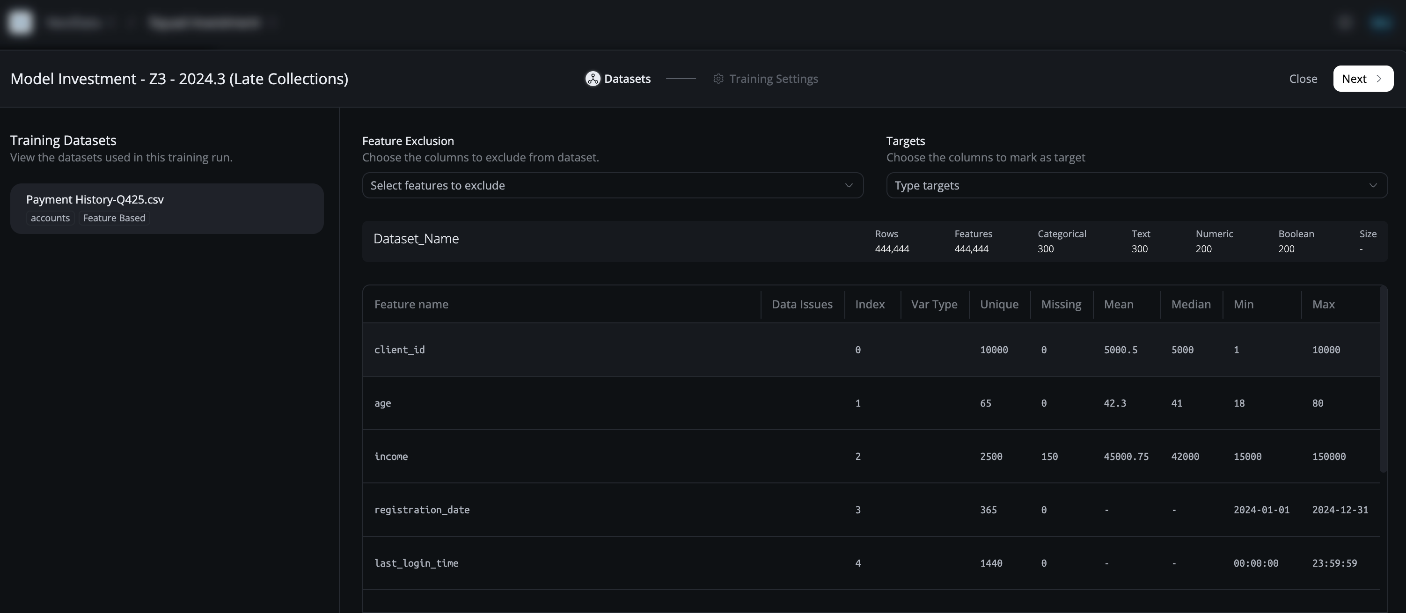Click the blurred app logo in top-left
This screenshot has width=1406, height=613.
(x=21, y=22)
